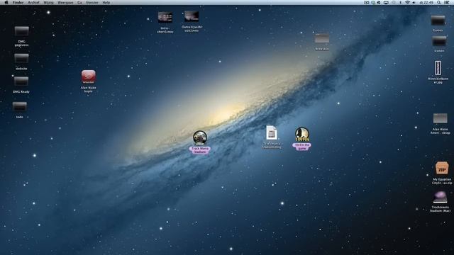Viewport: 454px width, 255px height.
Task: Open the Archief menu
Action: 33,2
